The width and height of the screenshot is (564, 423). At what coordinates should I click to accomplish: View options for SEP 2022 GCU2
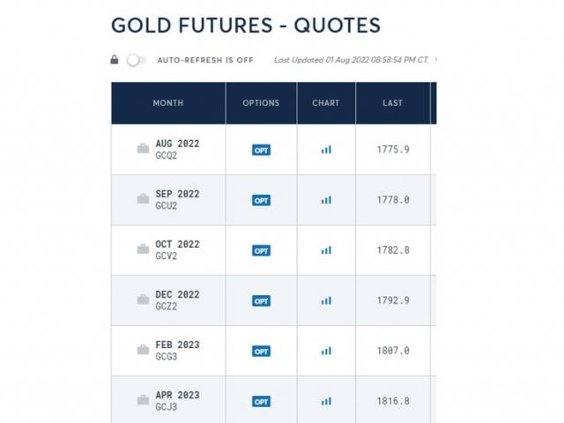pyautogui.click(x=261, y=200)
